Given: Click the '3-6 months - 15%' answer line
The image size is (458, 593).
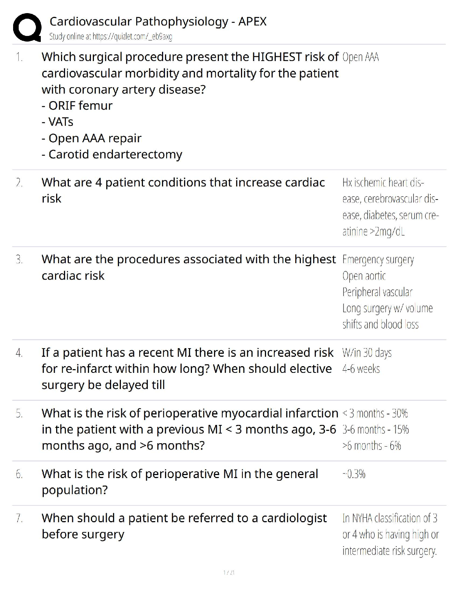Looking at the screenshot, I should (375, 429).
